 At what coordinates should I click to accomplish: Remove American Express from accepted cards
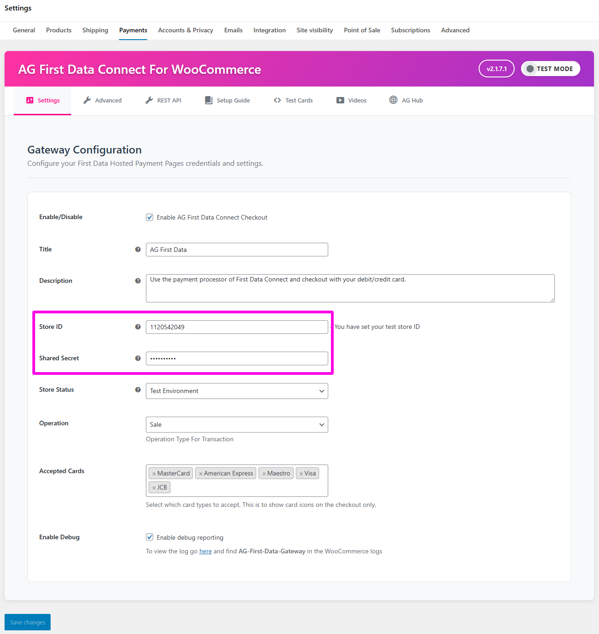201,474
